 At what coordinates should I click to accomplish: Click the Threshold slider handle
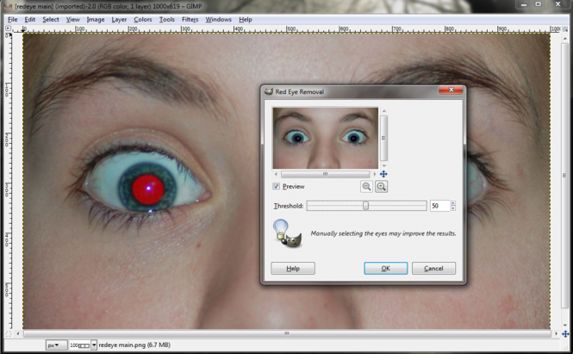click(366, 206)
